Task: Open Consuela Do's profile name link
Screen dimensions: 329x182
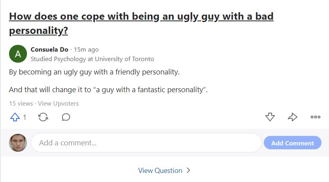Action: click(49, 50)
